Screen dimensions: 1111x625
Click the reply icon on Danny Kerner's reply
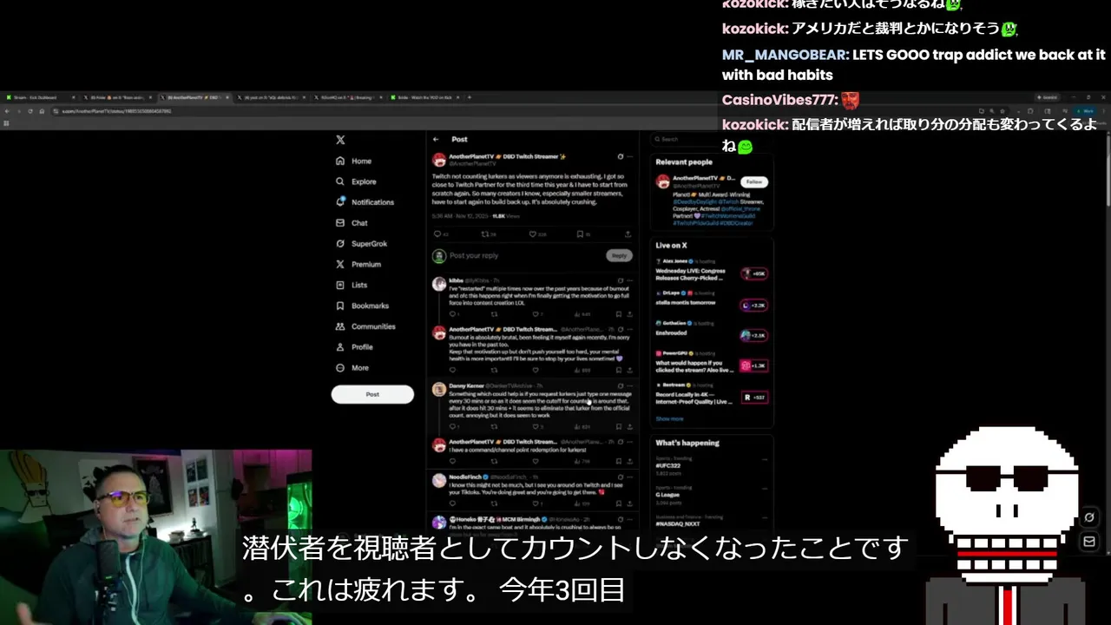click(x=452, y=426)
